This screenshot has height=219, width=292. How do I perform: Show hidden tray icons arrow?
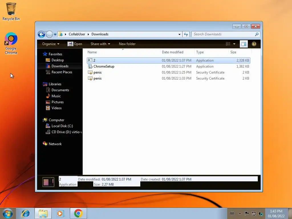pyautogui.click(x=240, y=214)
